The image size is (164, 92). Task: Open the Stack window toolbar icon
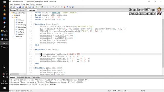point(70,7)
